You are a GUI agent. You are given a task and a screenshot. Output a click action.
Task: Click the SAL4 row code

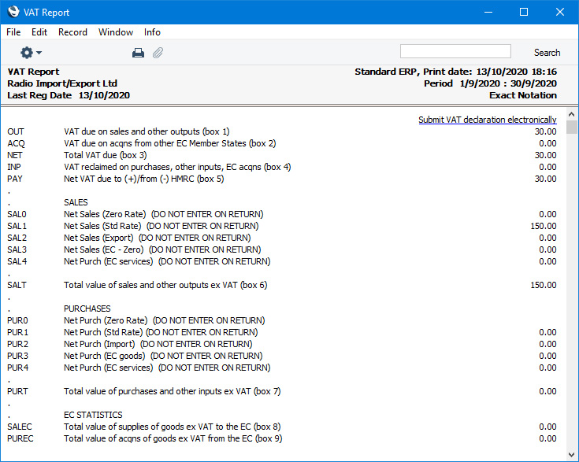[x=17, y=261]
